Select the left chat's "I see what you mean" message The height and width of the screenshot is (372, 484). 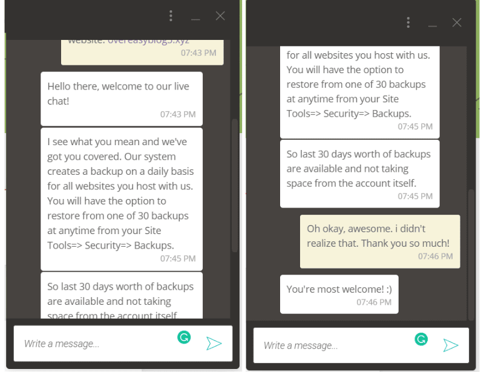coord(122,198)
